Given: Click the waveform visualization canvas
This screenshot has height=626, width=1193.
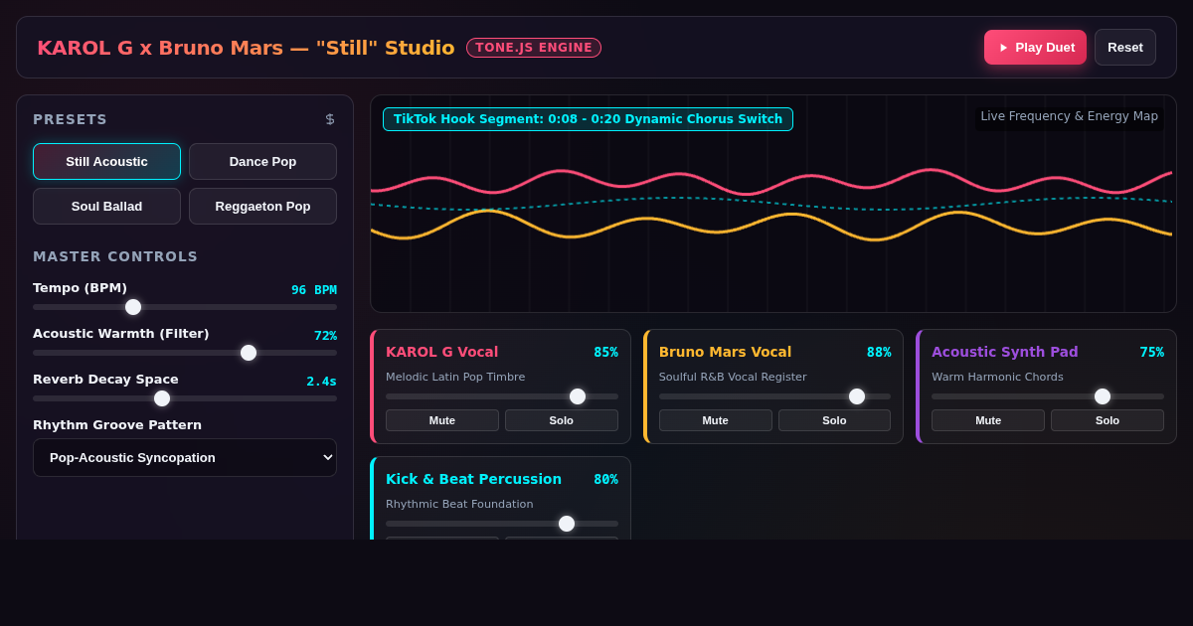Looking at the screenshot, I should (773, 204).
